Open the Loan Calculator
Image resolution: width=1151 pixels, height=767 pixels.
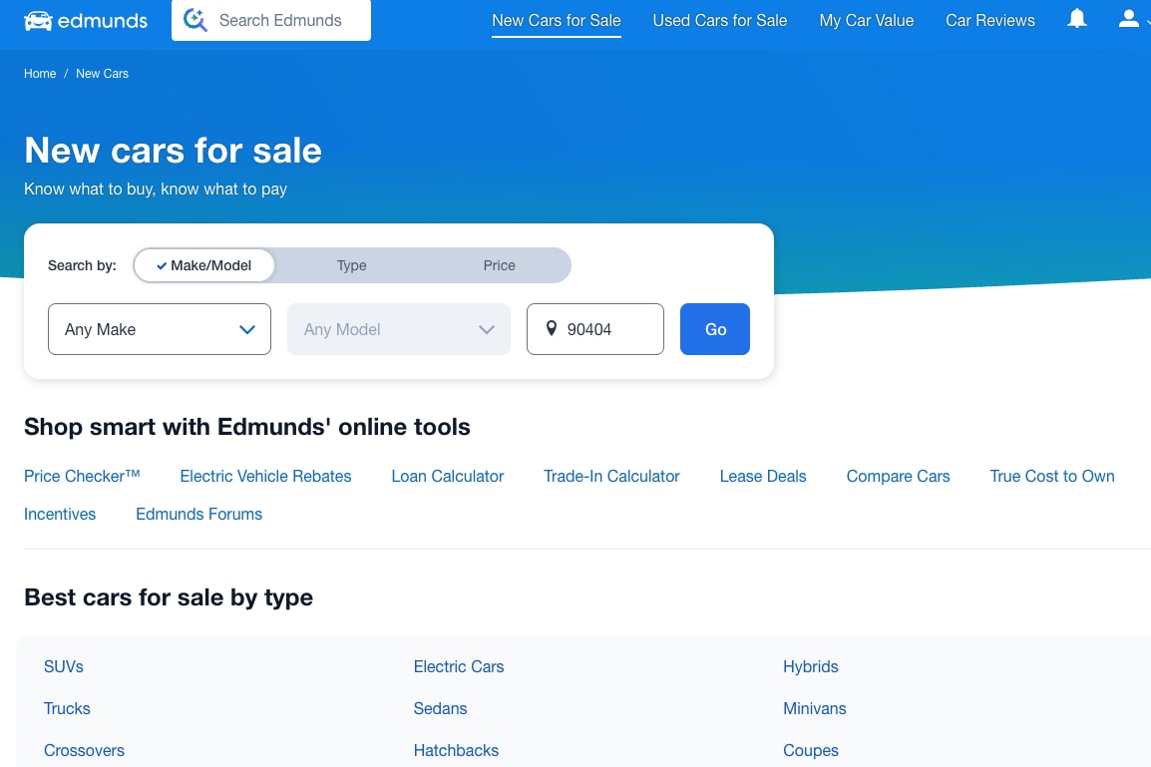[x=448, y=476]
